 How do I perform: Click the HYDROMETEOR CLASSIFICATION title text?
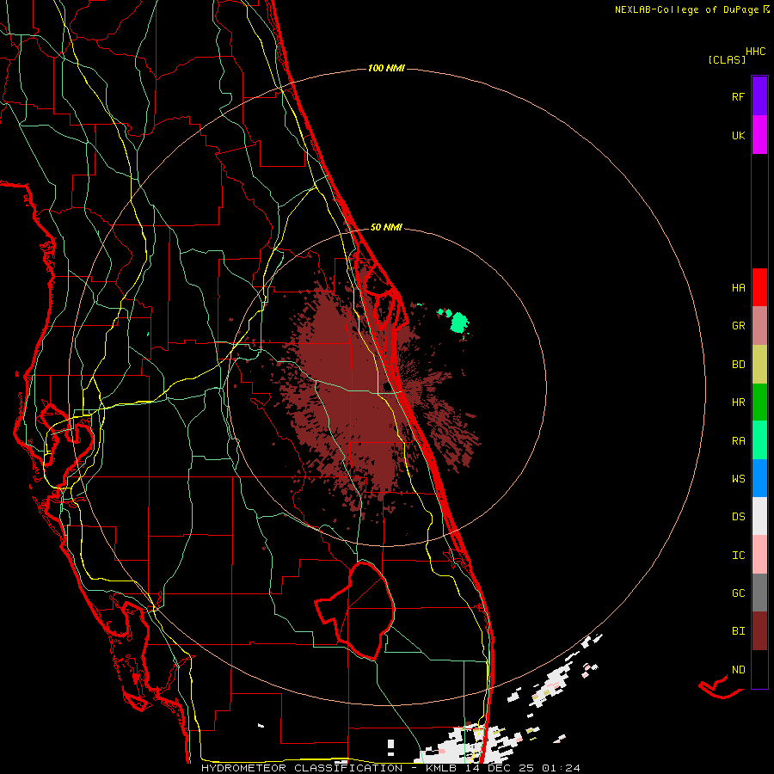point(302,768)
